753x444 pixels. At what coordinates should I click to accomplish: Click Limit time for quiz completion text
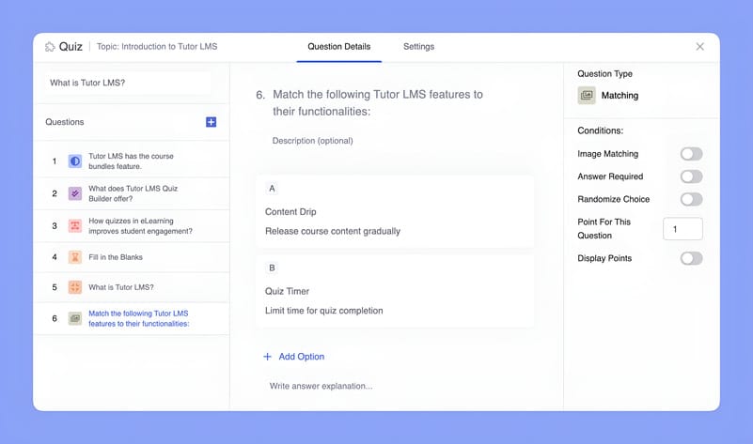[324, 311]
